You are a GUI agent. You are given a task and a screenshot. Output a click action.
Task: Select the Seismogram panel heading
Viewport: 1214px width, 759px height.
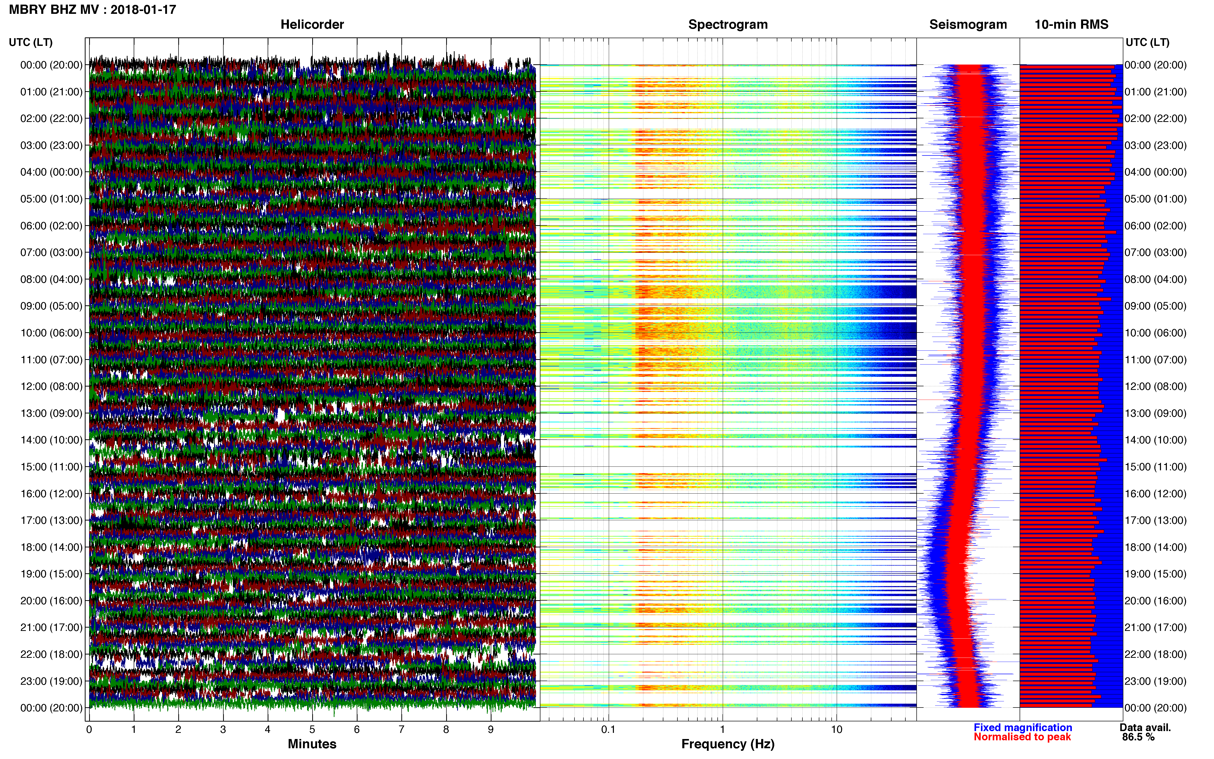(968, 25)
